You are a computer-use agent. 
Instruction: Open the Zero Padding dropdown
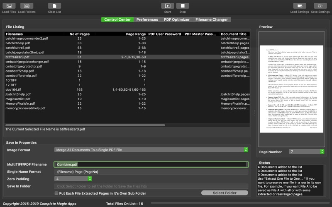73,179
